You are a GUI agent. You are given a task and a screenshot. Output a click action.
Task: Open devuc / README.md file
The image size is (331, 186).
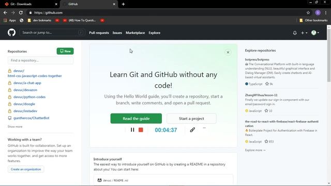116,180
